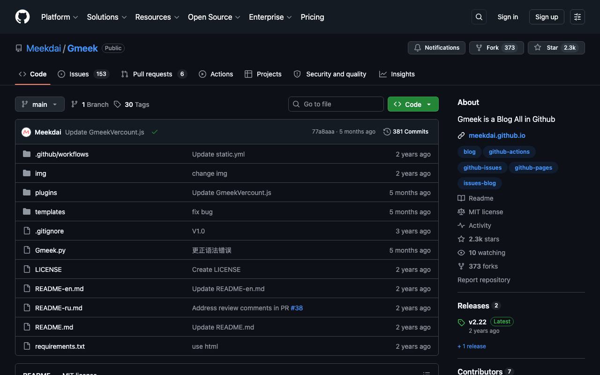Open pull request #38 link
600x375 pixels.
(297, 308)
